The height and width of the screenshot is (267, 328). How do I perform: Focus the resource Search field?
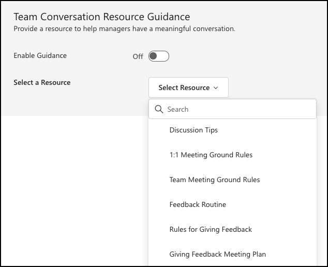click(238, 109)
